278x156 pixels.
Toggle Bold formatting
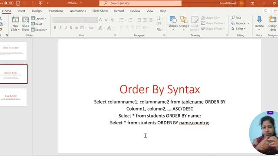[55, 28]
